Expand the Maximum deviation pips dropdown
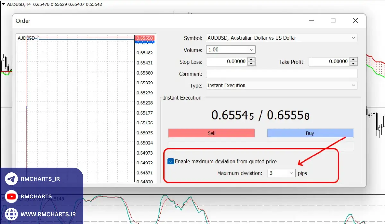 (x=291, y=173)
